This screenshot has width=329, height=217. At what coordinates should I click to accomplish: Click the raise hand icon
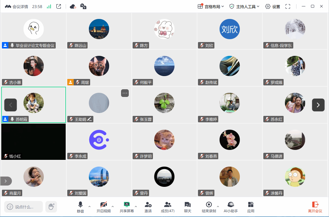click(51, 207)
